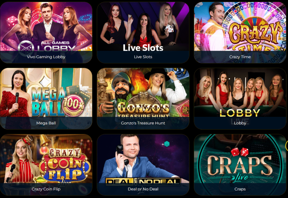Click the 'Craps' caption label

(x=240, y=189)
